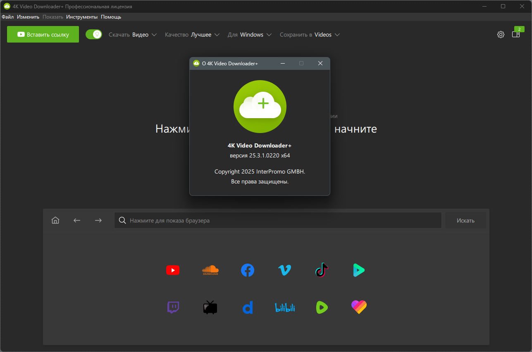Navigate back in the built-in browser
Image resolution: width=532 pixels, height=352 pixels.
coord(77,221)
